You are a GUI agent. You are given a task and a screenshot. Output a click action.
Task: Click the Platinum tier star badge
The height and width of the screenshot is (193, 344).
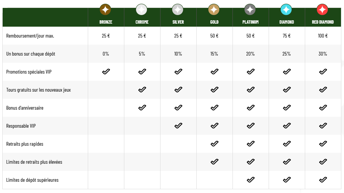coord(250,10)
